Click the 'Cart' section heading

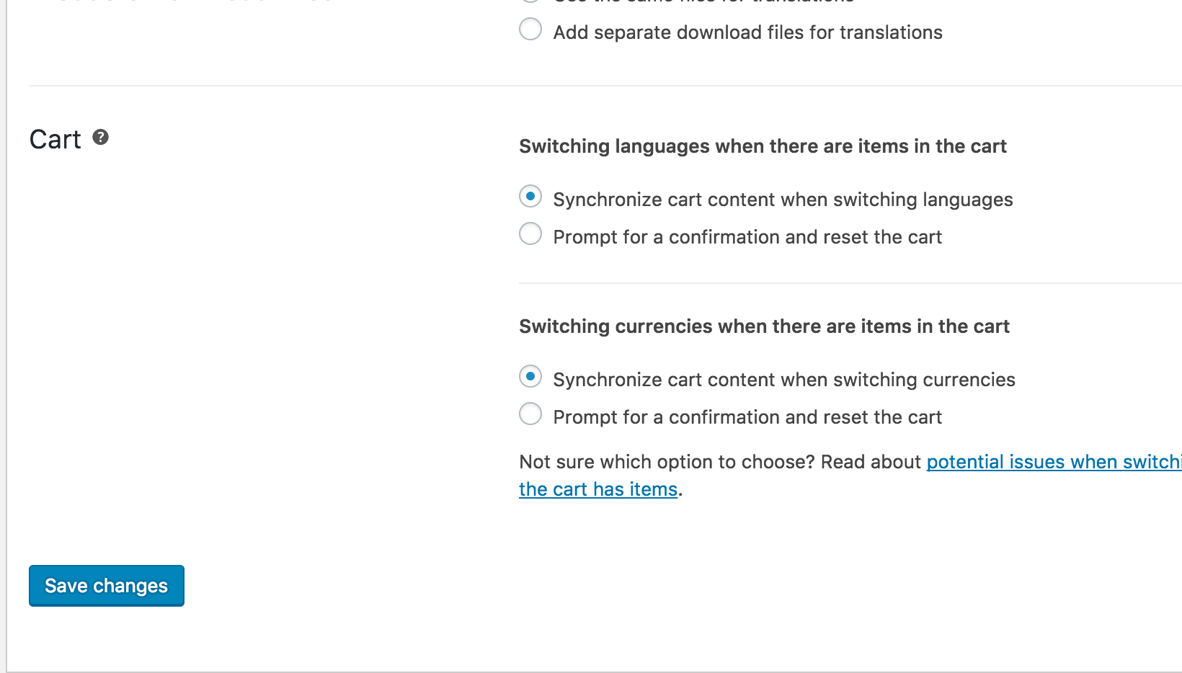pos(55,139)
